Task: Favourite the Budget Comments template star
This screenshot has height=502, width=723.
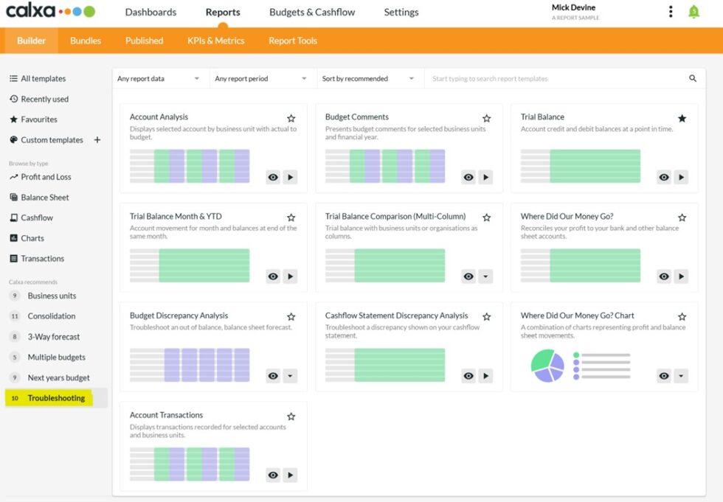Action: 486,116
